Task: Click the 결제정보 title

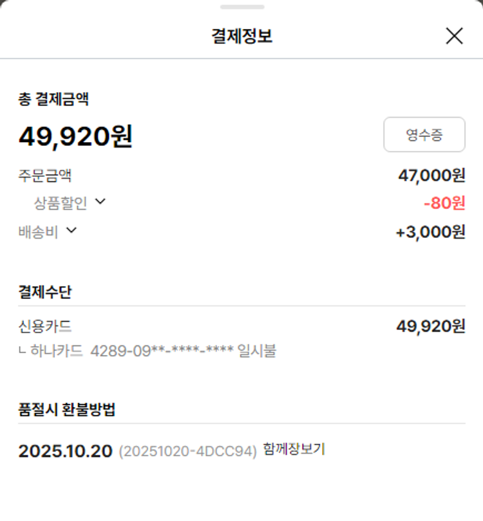Action: 241,36
